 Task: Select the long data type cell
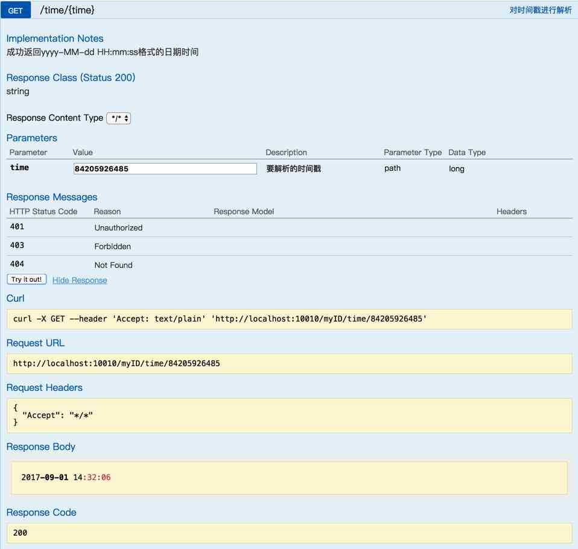click(x=456, y=169)
